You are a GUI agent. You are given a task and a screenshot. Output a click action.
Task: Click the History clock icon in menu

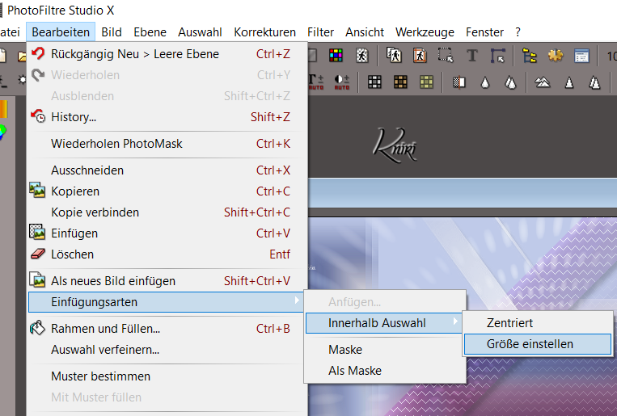38,116
